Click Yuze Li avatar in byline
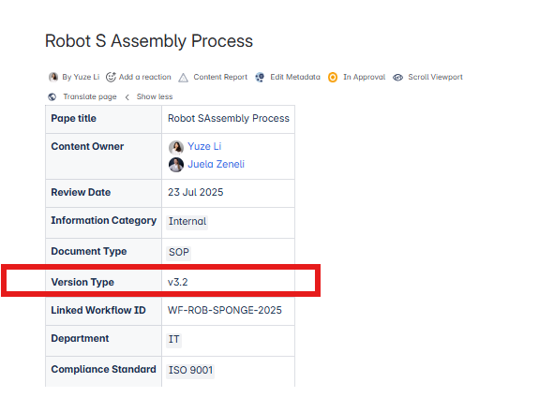 53,77
